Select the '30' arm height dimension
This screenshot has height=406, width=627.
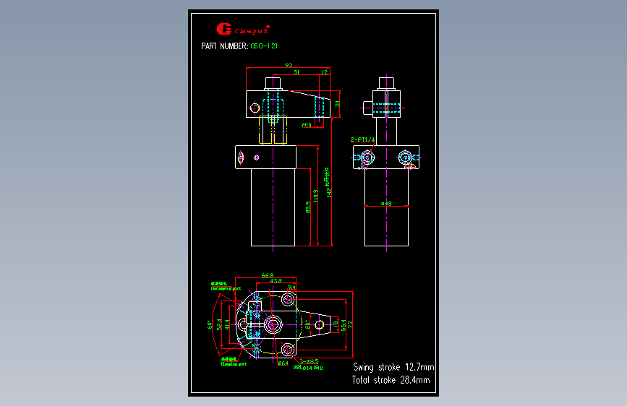tap(338, 104)
